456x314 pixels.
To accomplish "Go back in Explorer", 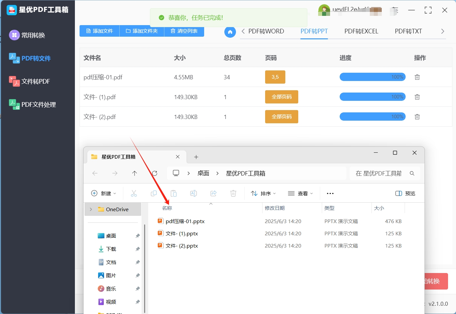I will coord(95,173).
